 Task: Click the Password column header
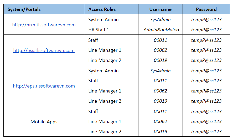click(206, 9)
